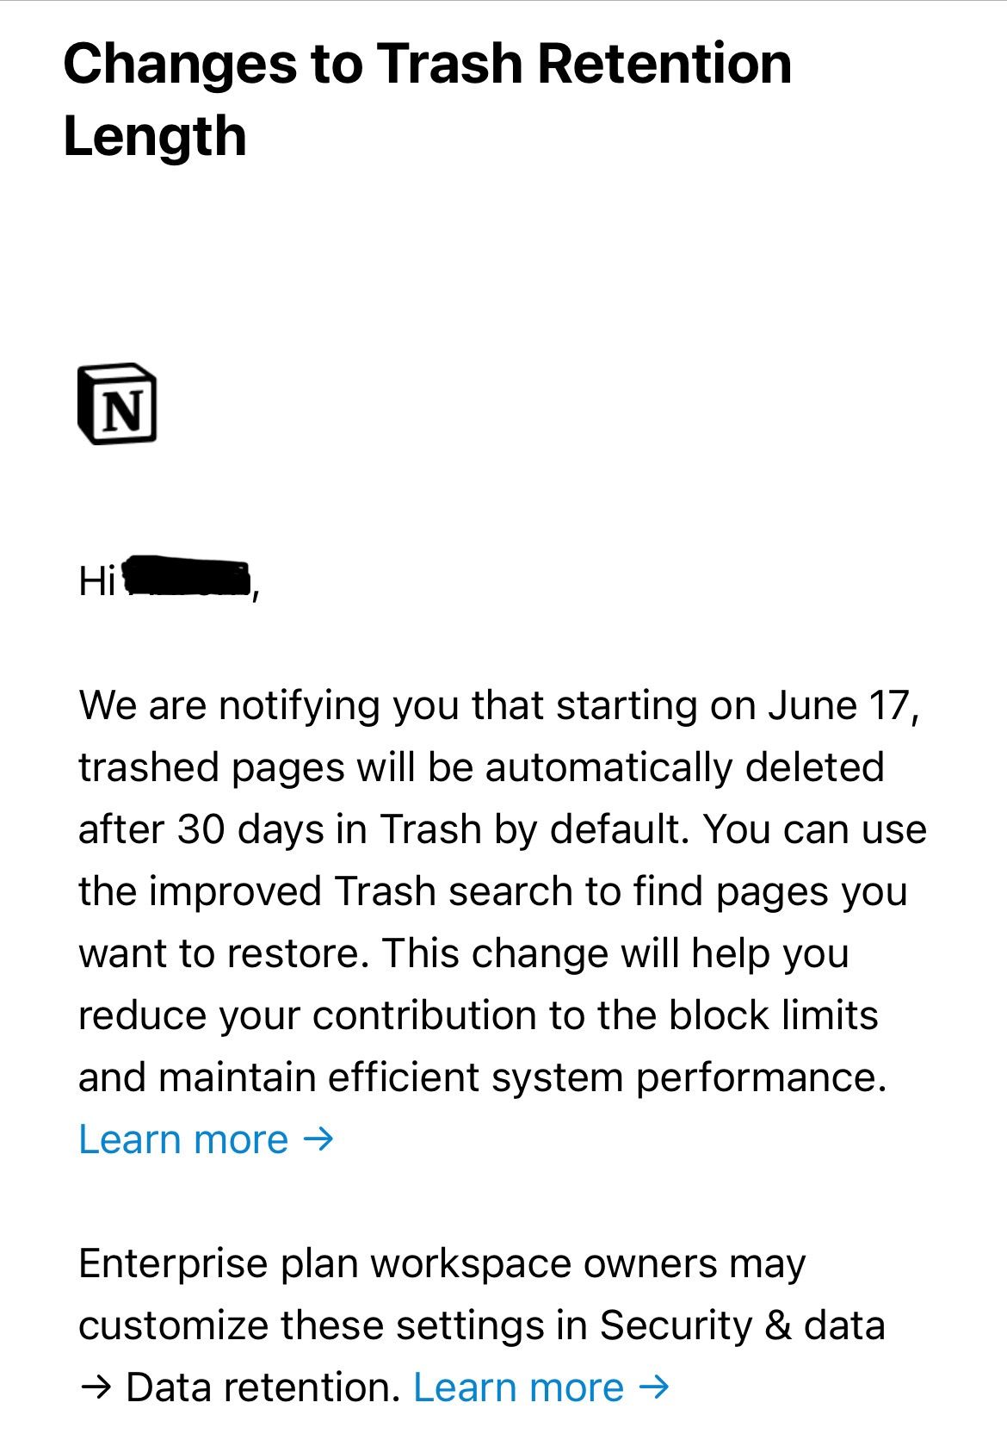Click the arrow icon beside the first Learn more
The image size is (1007, 1446).
[x=318, y=1140]
